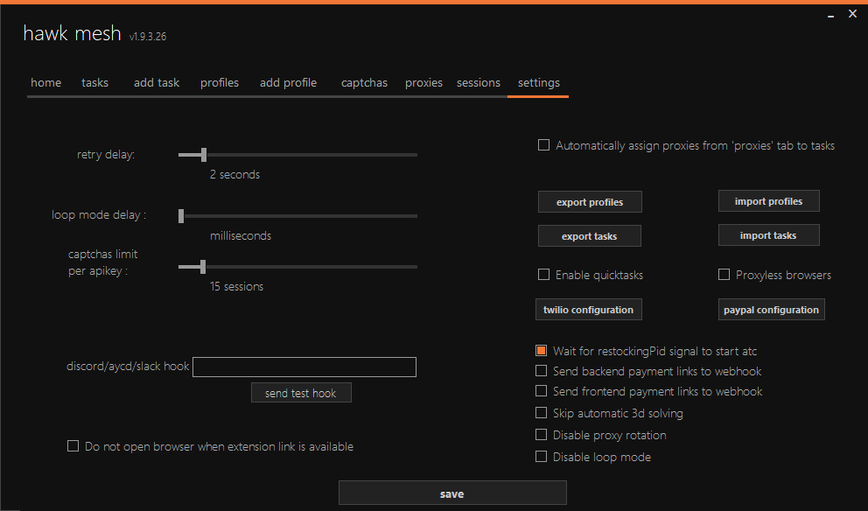The width and height of the screenshot is (868, 511).
Task: Go to the captchas tab
Action: tap(364, 83)
